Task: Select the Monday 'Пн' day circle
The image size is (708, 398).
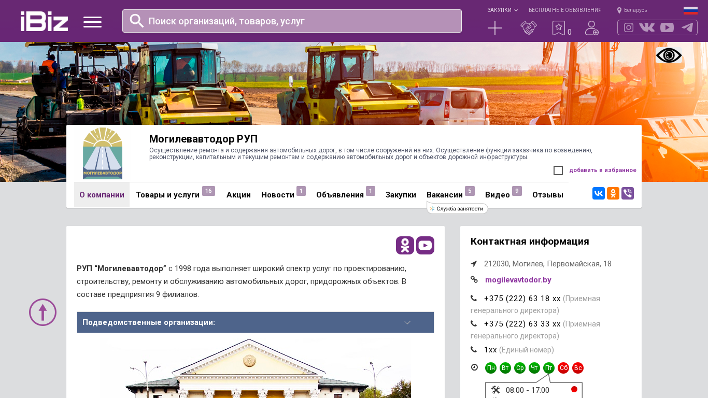Action: tap(491, 368)
